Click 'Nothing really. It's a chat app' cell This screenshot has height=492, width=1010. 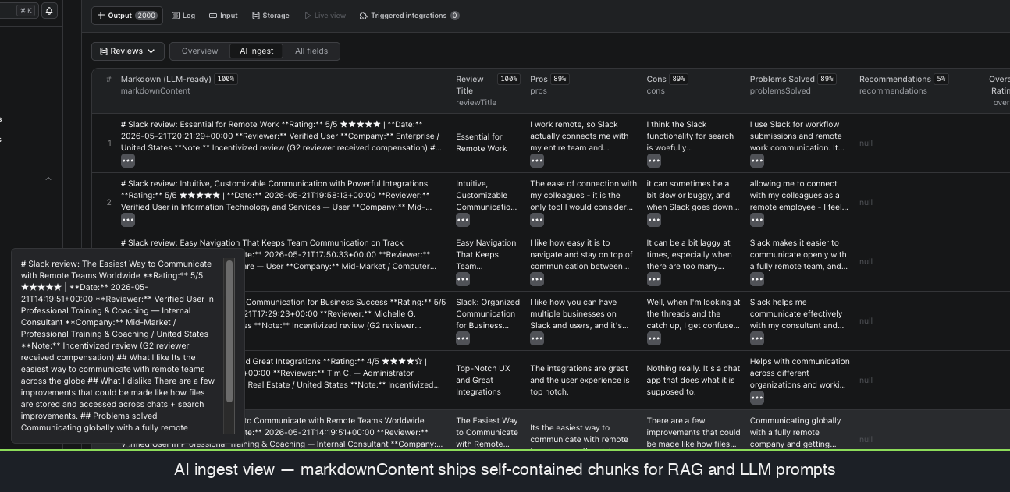coord(693,380)
